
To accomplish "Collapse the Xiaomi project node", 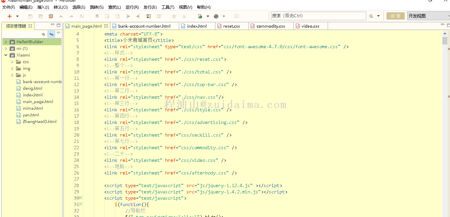I will pyautogui.click(x=6, y=55).
